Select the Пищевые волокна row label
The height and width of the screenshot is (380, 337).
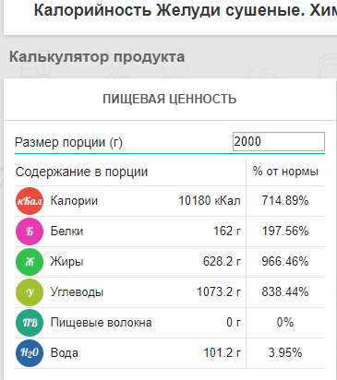pyautogui.click(x=102, y=323)
